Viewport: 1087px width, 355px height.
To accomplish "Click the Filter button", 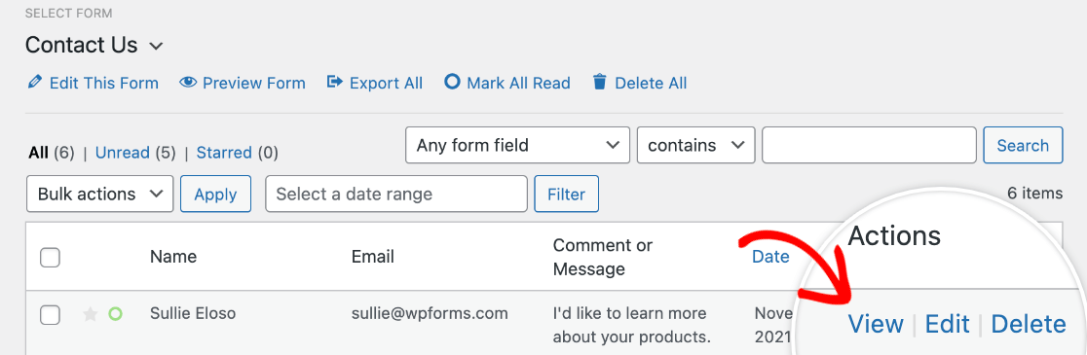I will [x=566, y=194].
